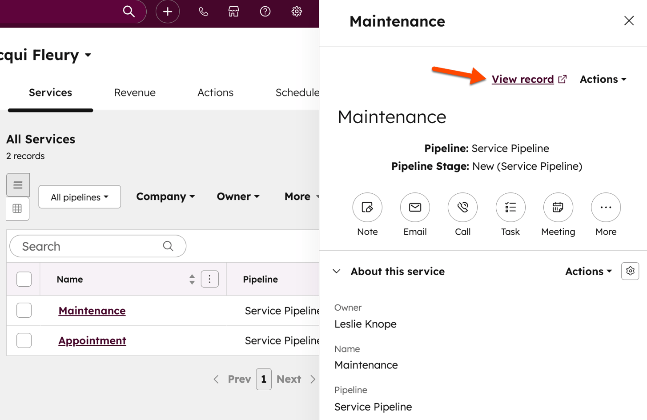Viewport: 647px width, 420px height.
Task: Open the Marketplace icon in the top bar
Action: click(233, 12)
